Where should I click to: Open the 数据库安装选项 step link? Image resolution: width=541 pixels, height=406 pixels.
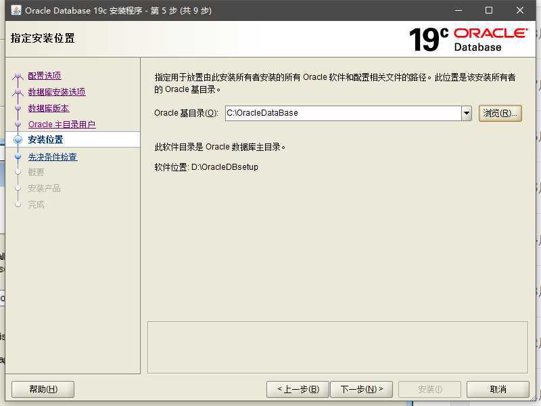57,92
